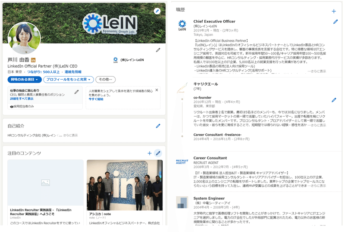The width and height of the screenshot is (345, 232).
Task: Click the LinkedIn badge next to the name
Action: (33, 60)
